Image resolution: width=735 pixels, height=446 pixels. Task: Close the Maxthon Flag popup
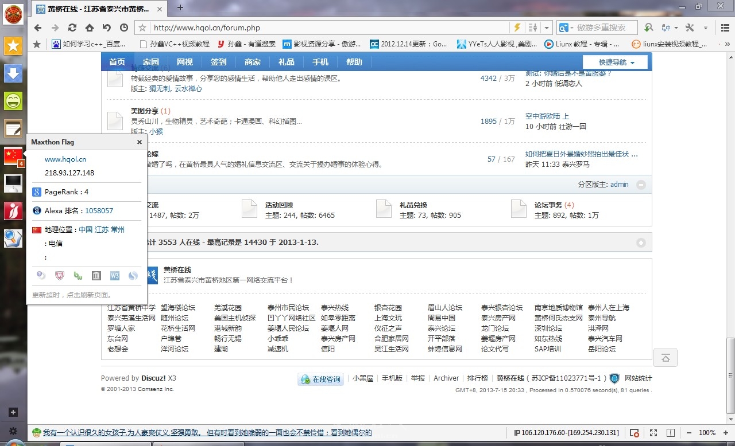pos(140,142)
